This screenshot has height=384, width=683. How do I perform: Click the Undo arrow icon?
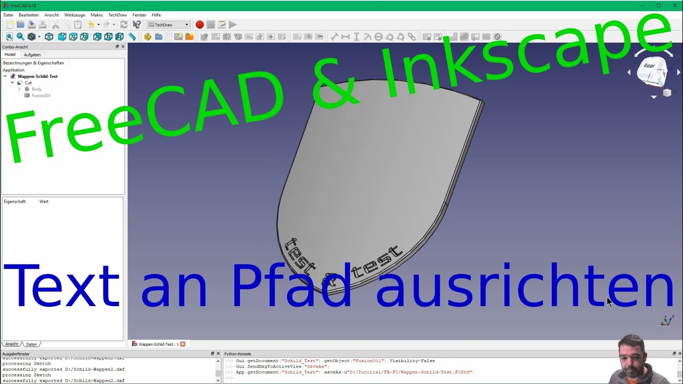pyautogui.click(x=91, y=25)
